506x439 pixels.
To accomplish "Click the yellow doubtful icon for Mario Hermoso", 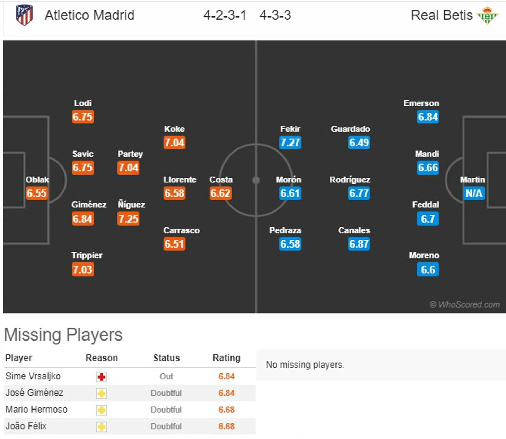I will (102, 410).
